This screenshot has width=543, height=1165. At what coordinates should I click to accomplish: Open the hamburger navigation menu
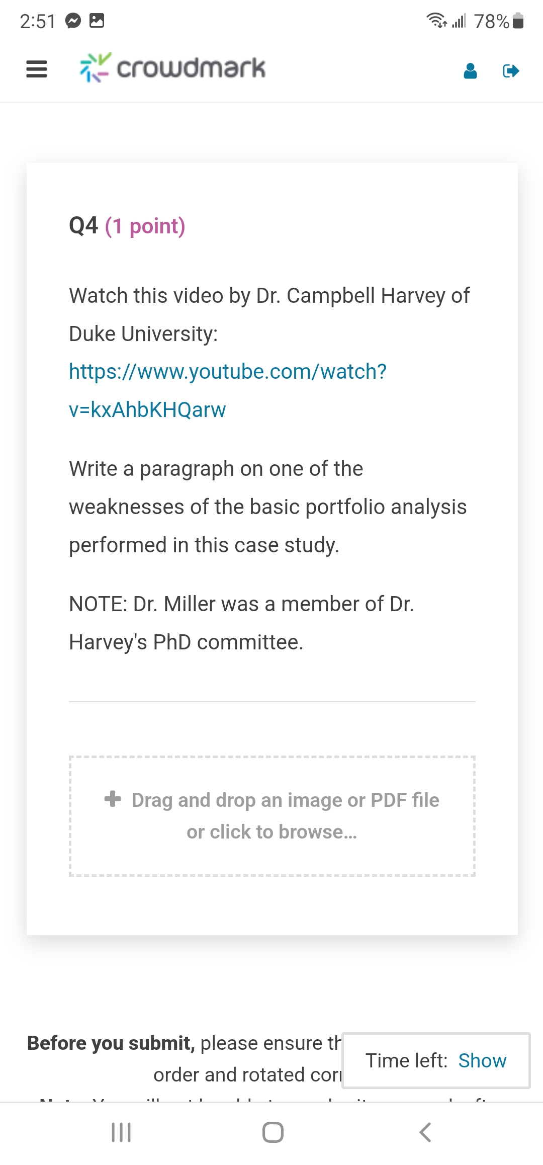click(x=36, y=69)
